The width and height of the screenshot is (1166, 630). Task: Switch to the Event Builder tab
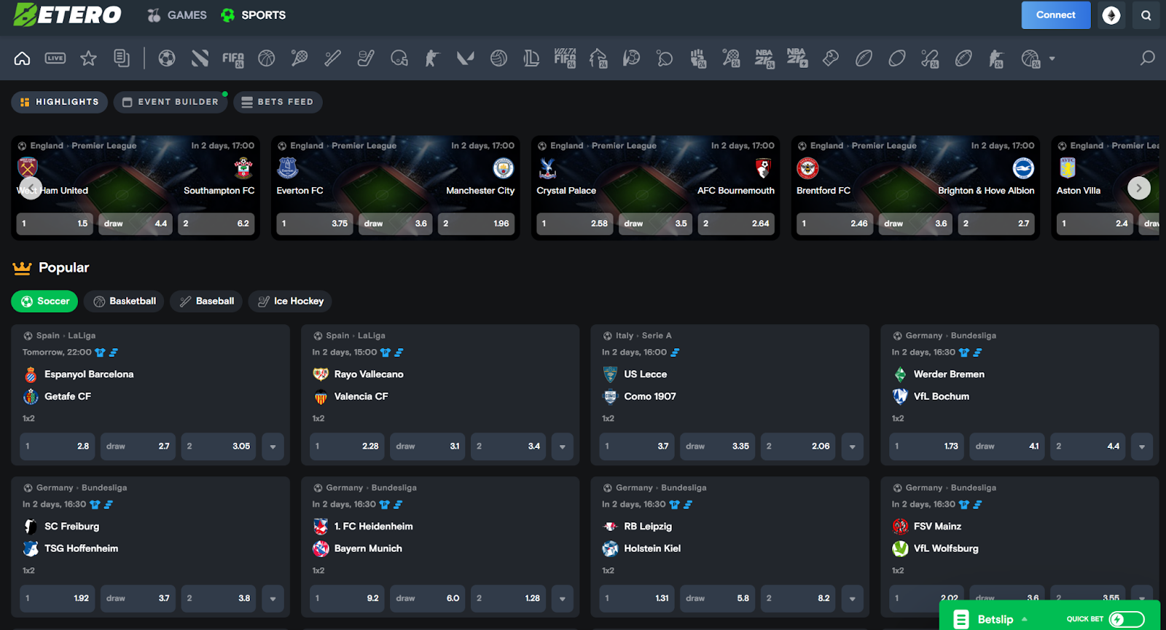[x=171, y=102]
